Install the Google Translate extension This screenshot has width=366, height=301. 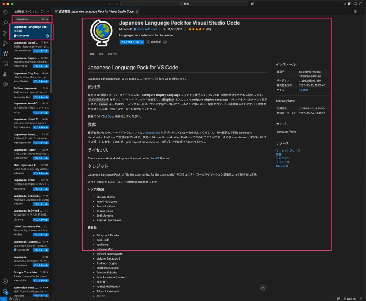tap(41, 281)
